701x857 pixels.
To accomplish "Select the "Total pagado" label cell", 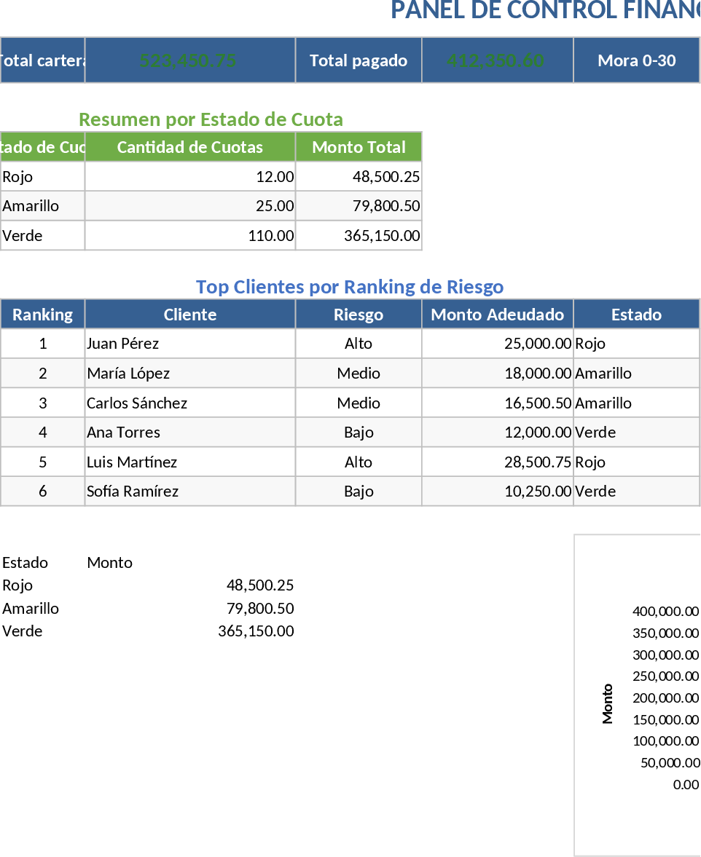I will coord(358,60).
